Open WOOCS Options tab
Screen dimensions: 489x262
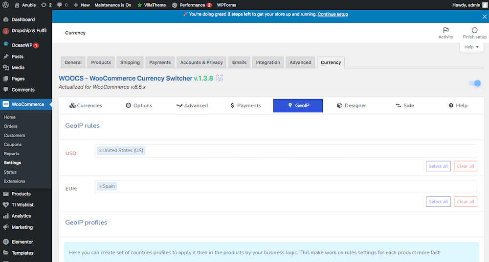click(139, 105)
